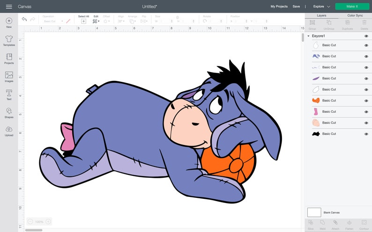Click the Slice tool icon
Screen dimensions: 372x232
tap(311, 223)
